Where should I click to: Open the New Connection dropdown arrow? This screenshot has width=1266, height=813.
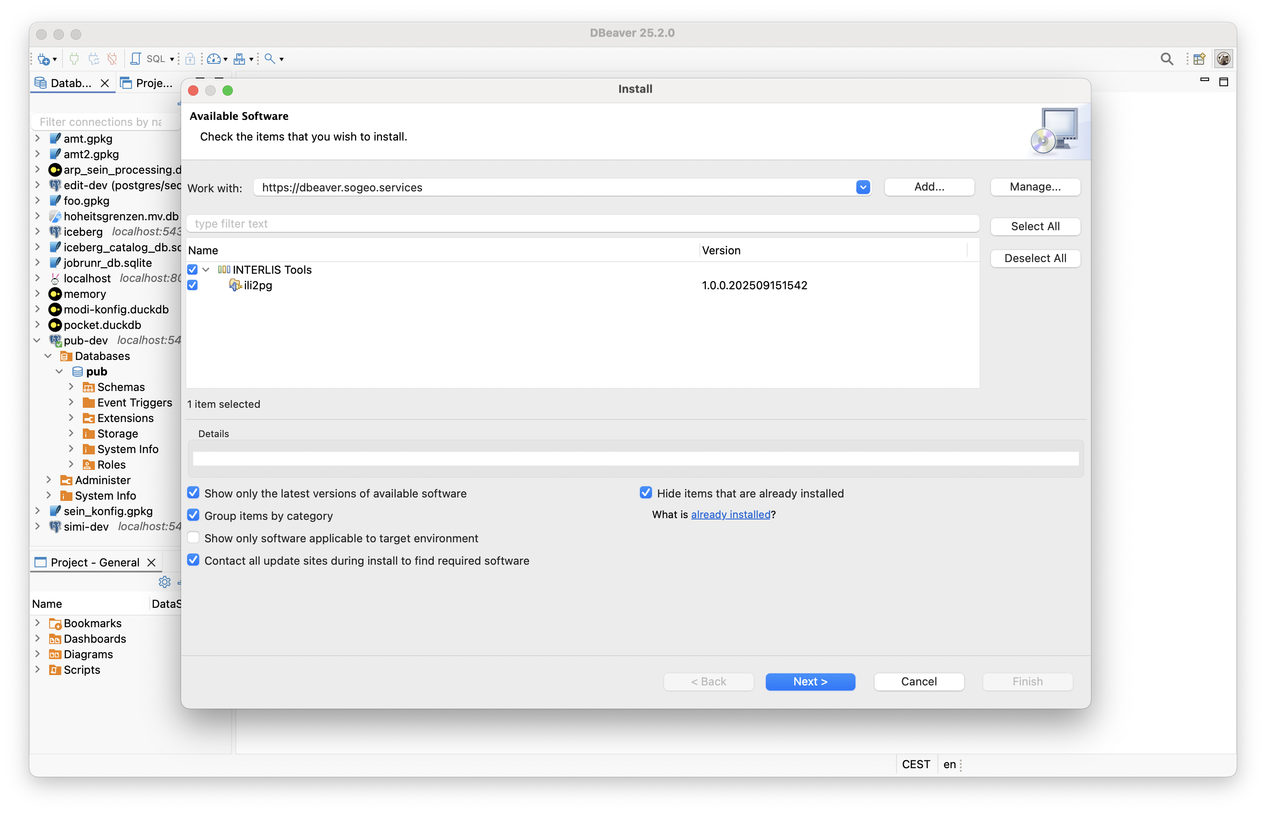click(54, 59)
